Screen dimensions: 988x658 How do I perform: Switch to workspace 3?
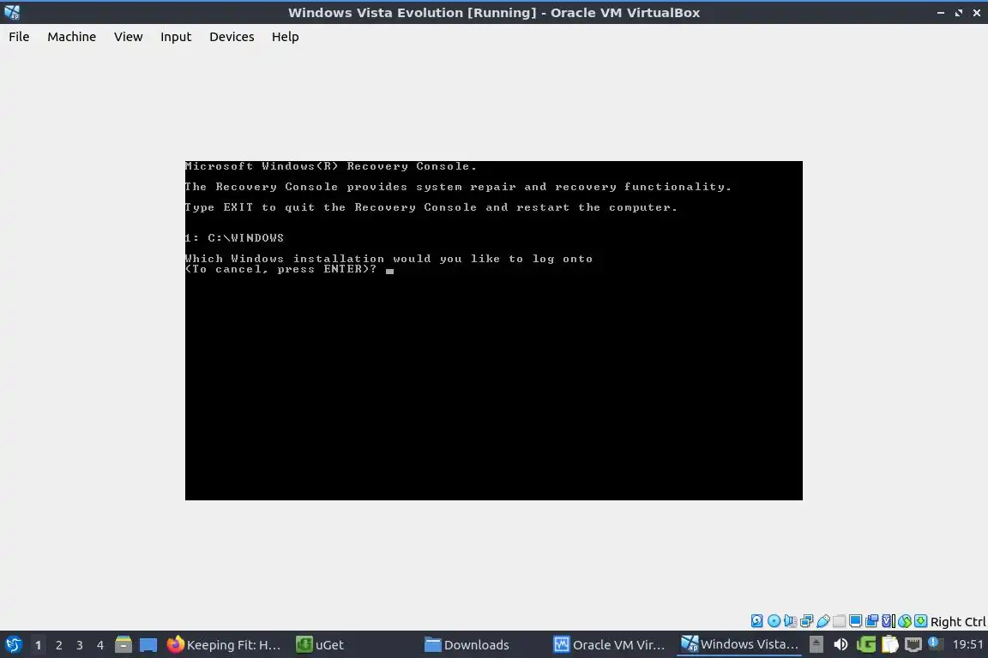[80, 645]
